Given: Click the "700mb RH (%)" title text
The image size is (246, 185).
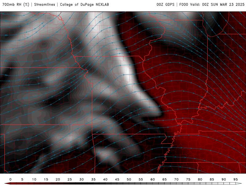Looking at the screenshot, I should [16, 5].
